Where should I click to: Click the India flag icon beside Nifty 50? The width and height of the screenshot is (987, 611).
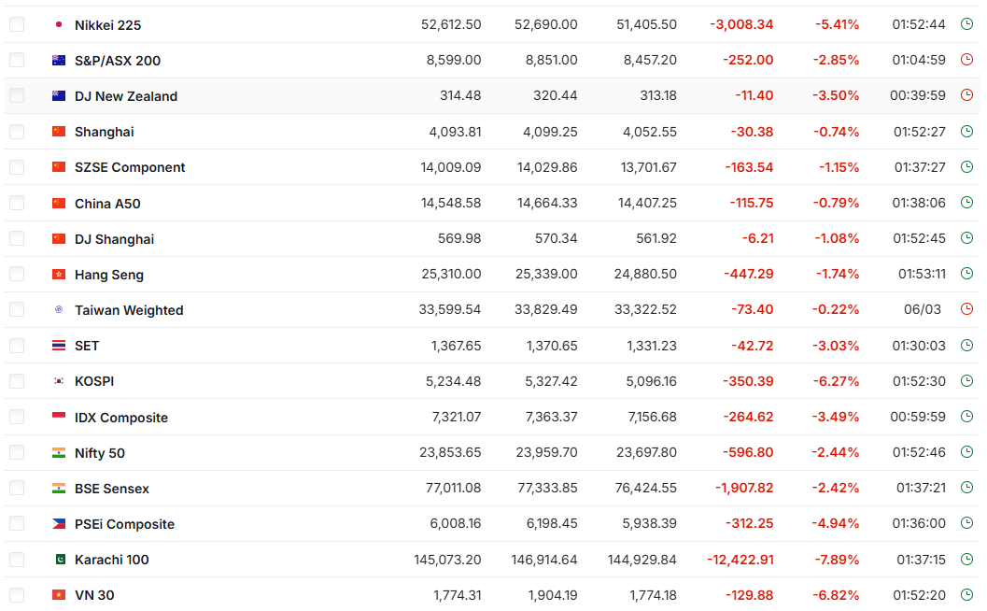click(x=59, y=453)
